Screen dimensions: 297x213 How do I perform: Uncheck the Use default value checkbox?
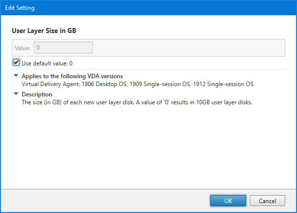tap(17, 63)
